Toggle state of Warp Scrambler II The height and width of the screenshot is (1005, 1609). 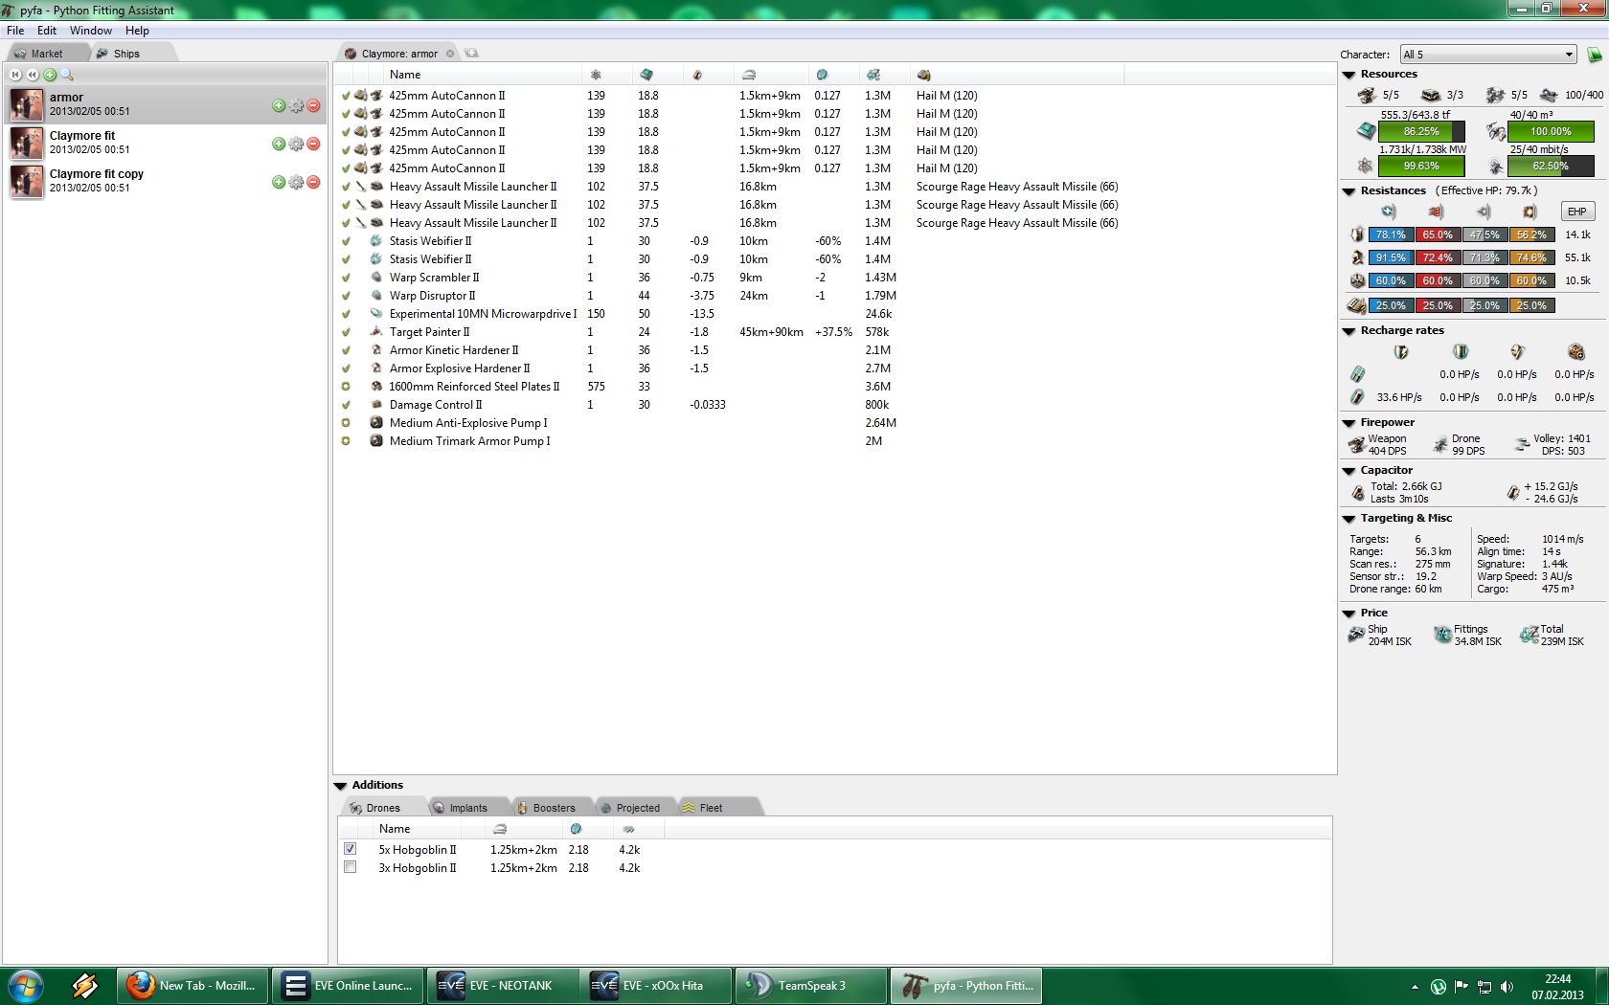click(346, 278)
